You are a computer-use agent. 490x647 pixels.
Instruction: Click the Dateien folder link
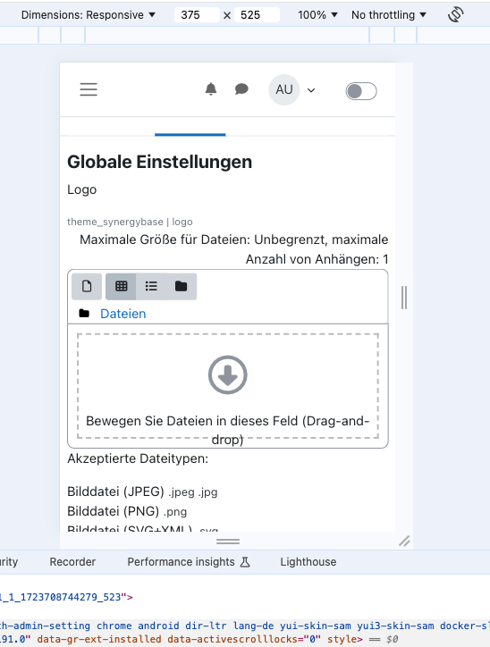[123, 314]
